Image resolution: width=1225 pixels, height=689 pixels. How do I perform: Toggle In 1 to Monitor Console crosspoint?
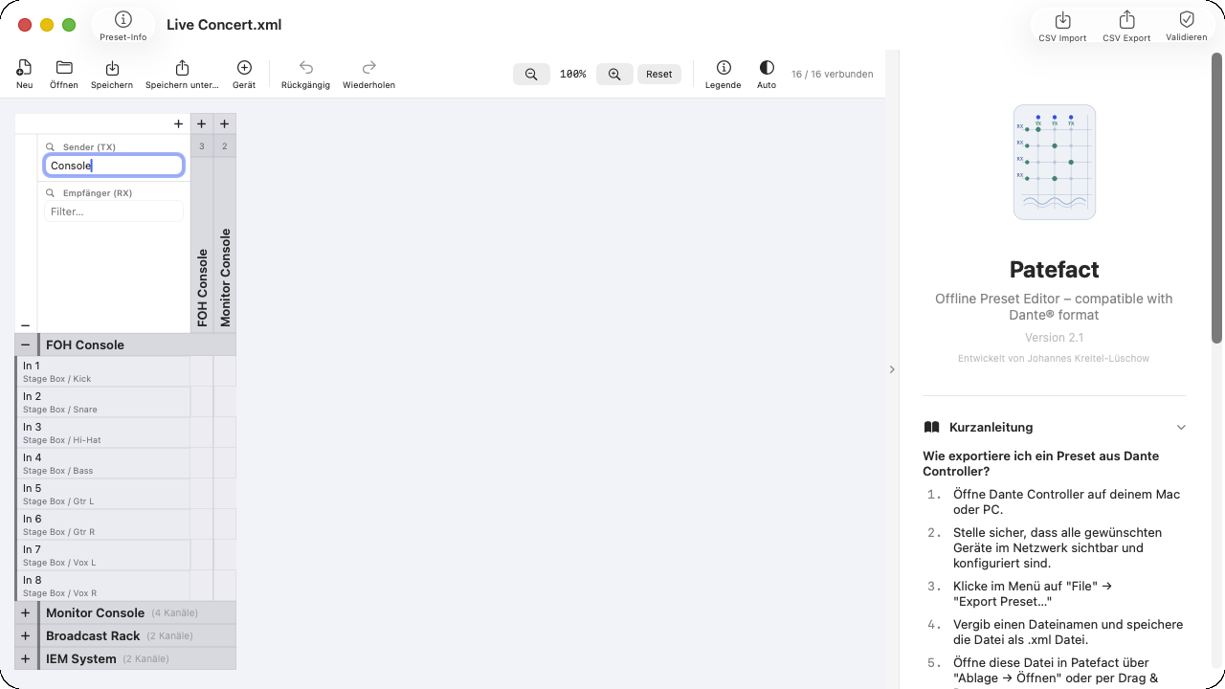[x=224, y=371]
